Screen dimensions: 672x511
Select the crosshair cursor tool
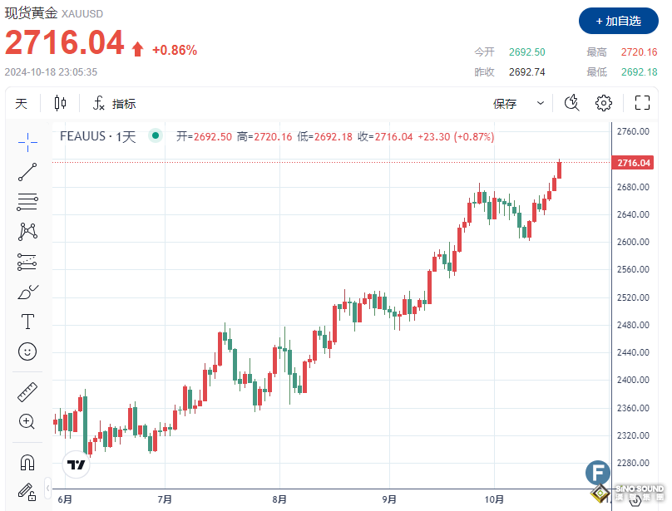27,140
